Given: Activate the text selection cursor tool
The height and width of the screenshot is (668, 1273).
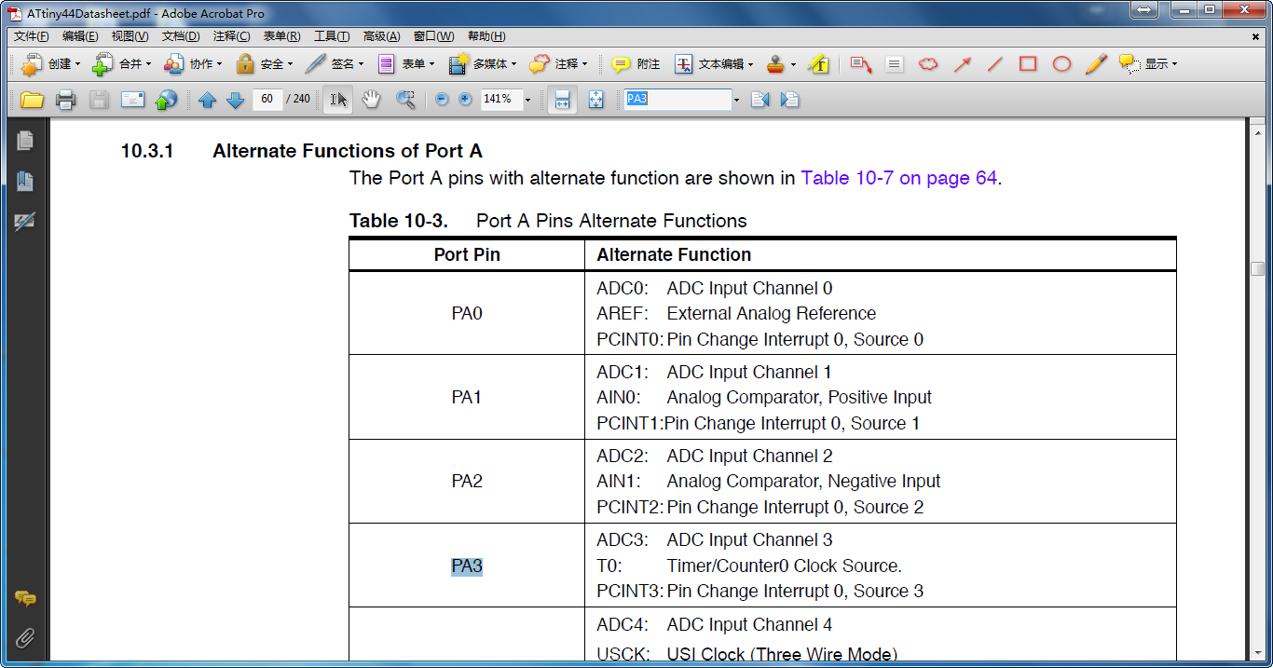Looking at the screenshot, I should pos(337,100).
